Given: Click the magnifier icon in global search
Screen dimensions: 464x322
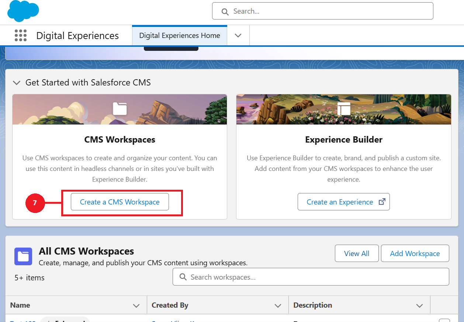Looking at the screenshot, I should (x=225, y=12).
